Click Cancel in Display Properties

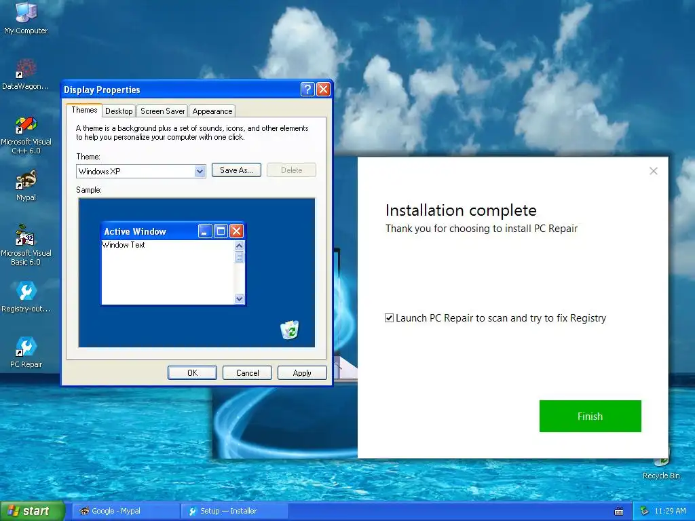click(x=247, y=373)
